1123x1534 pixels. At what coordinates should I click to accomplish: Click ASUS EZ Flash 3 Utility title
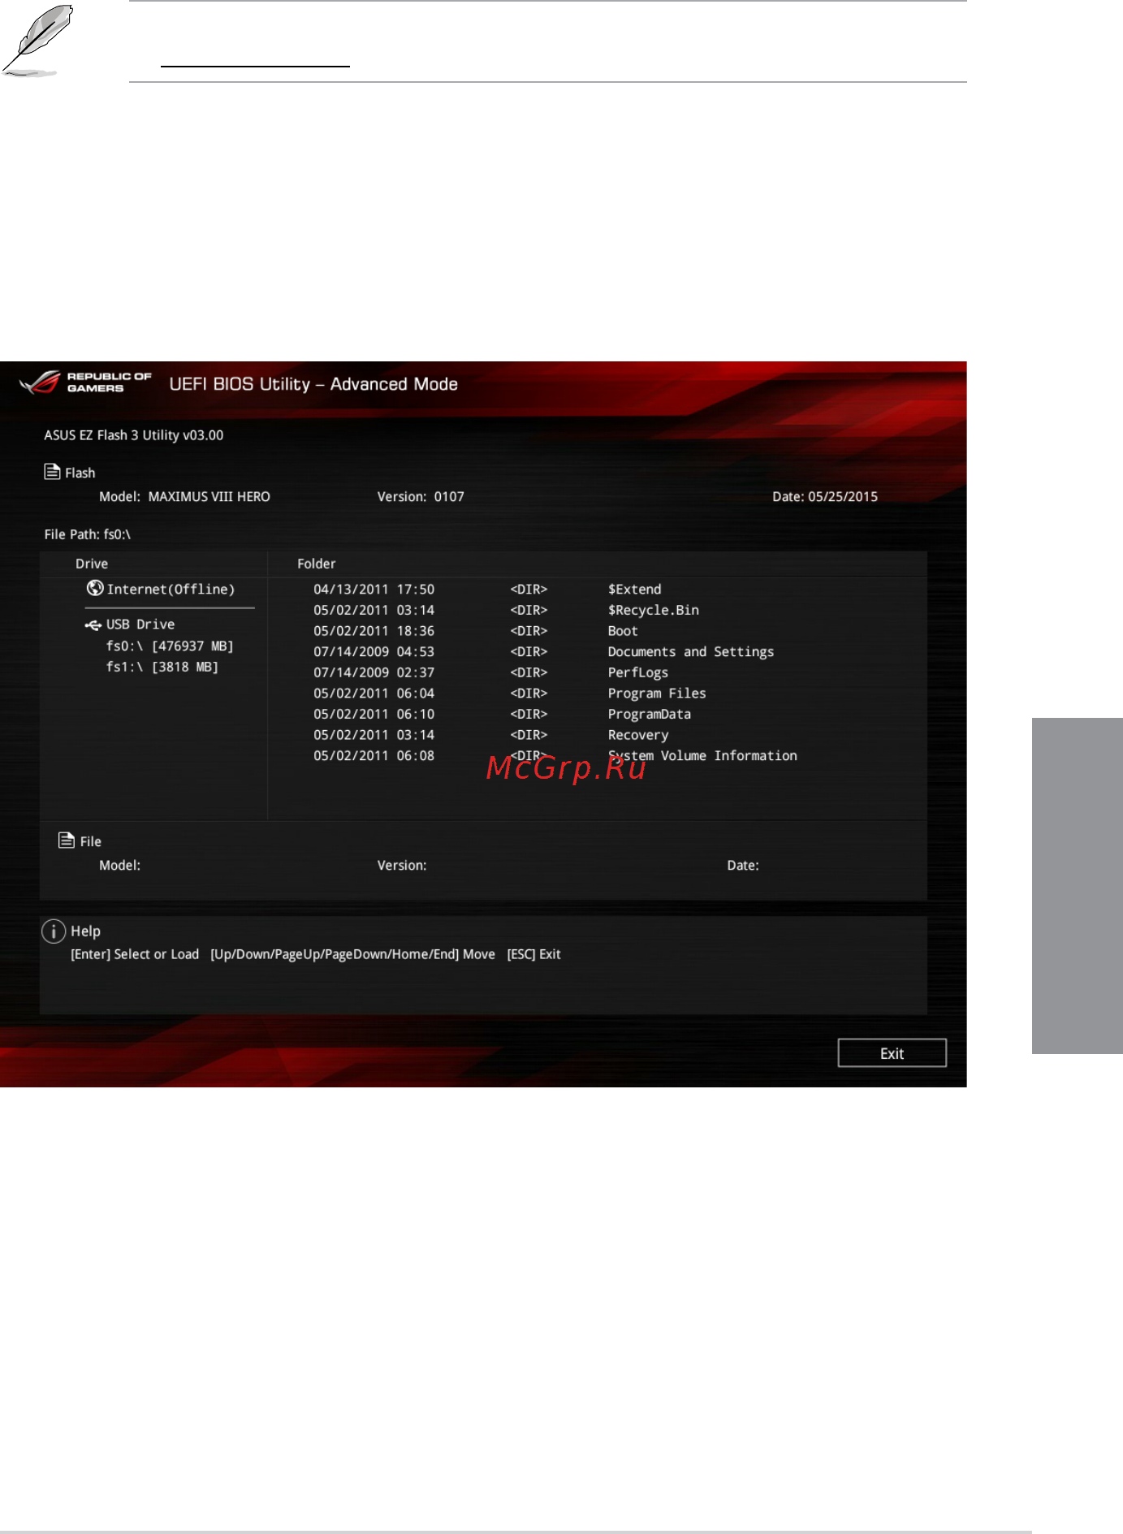tap(134, 435)
